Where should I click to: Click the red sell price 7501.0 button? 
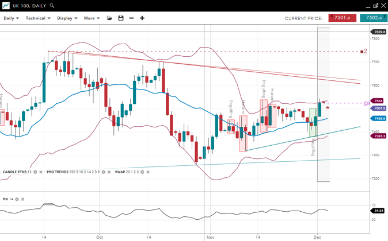point(342,18)
